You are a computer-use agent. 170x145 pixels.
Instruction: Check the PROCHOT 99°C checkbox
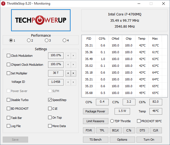(139, 121)
